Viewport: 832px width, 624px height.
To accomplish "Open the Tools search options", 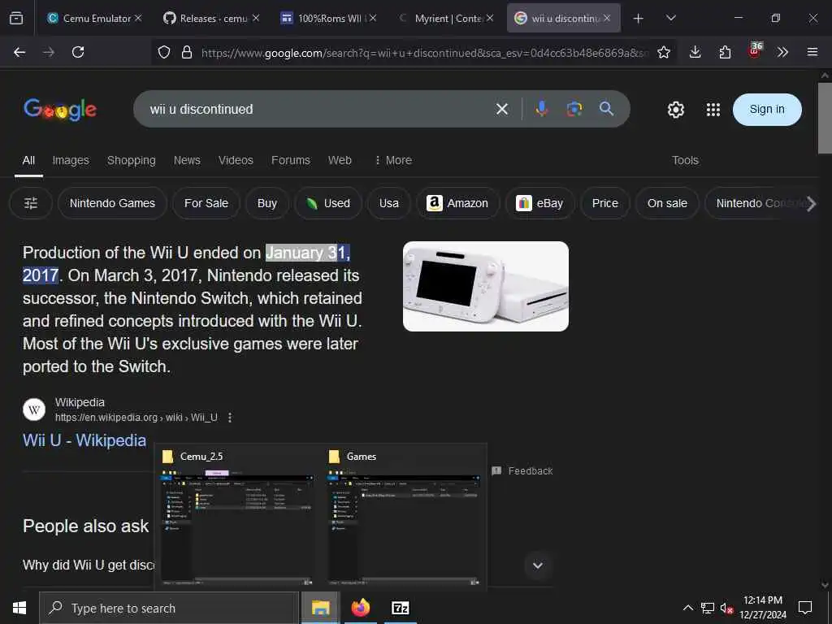I will [685, 160].
